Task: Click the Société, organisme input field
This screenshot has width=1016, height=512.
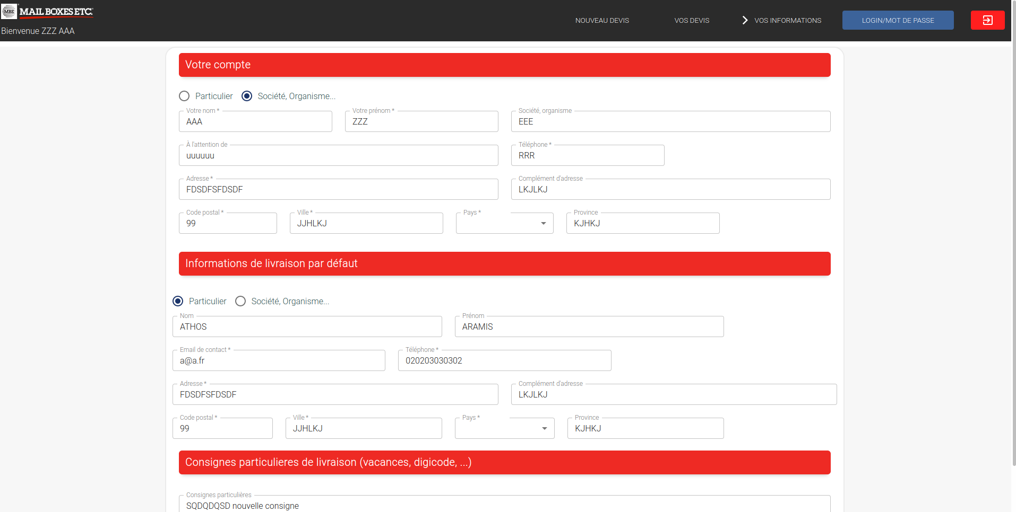Action: [670, 121]
